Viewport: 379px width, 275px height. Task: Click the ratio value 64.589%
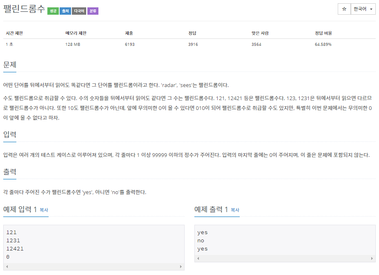[323, 44]
